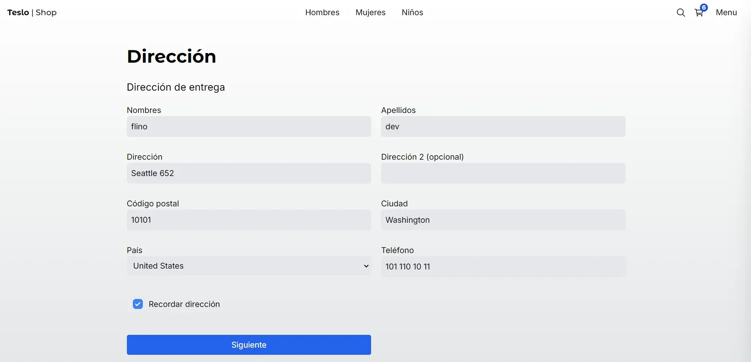The width and height of the screenshot is (751, 362).
Task: Click the empty Dirección 2 field
Action: click(503, 173)
